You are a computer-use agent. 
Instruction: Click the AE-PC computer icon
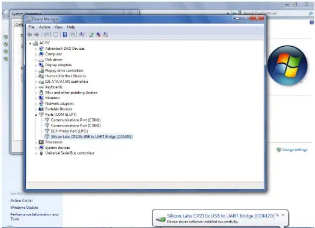[x=36, y=43]
